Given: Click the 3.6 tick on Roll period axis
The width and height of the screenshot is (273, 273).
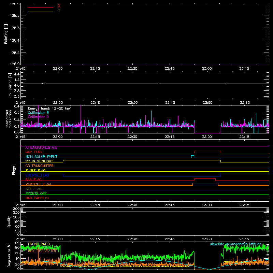Looking at the screenshot, I should [x=17, y=96].
